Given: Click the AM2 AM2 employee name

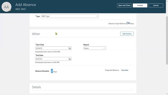Looking at the screenshot, I should [x=20, y=9].
